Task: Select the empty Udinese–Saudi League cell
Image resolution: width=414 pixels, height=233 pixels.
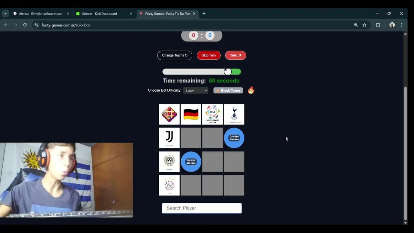Action: [212, 161]
